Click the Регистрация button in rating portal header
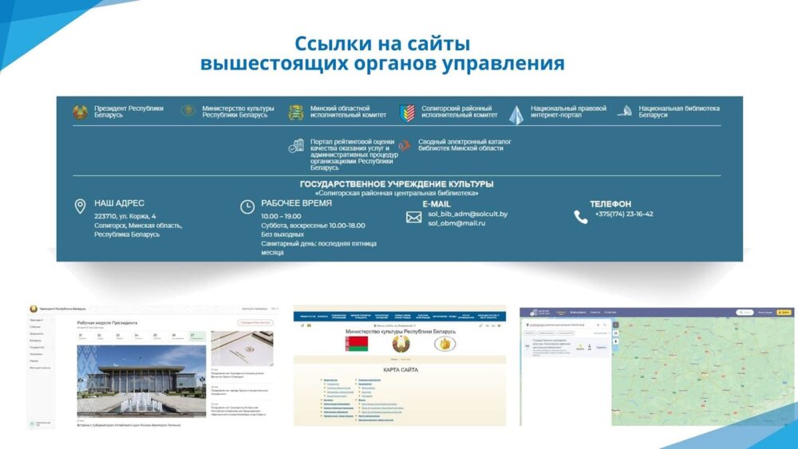This screenshot has height=449, width=798. [765, 312]
